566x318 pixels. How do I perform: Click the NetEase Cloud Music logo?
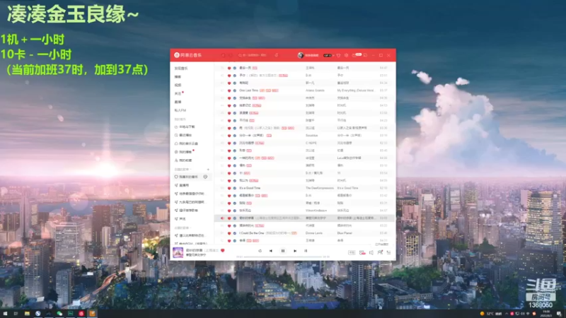click(188, 55)
